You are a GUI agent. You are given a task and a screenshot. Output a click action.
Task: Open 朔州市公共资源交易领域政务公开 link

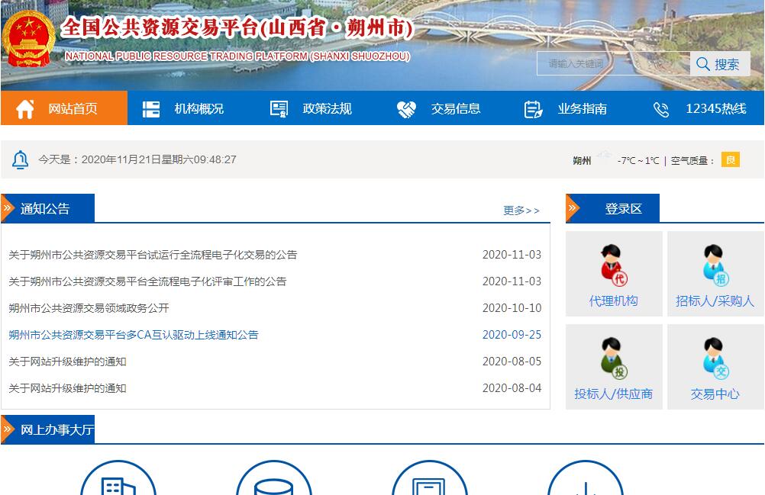click(x=89, y=308)
